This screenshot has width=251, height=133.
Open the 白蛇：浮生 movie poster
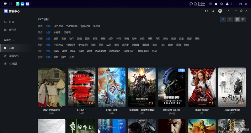click(x=112, y=87)
